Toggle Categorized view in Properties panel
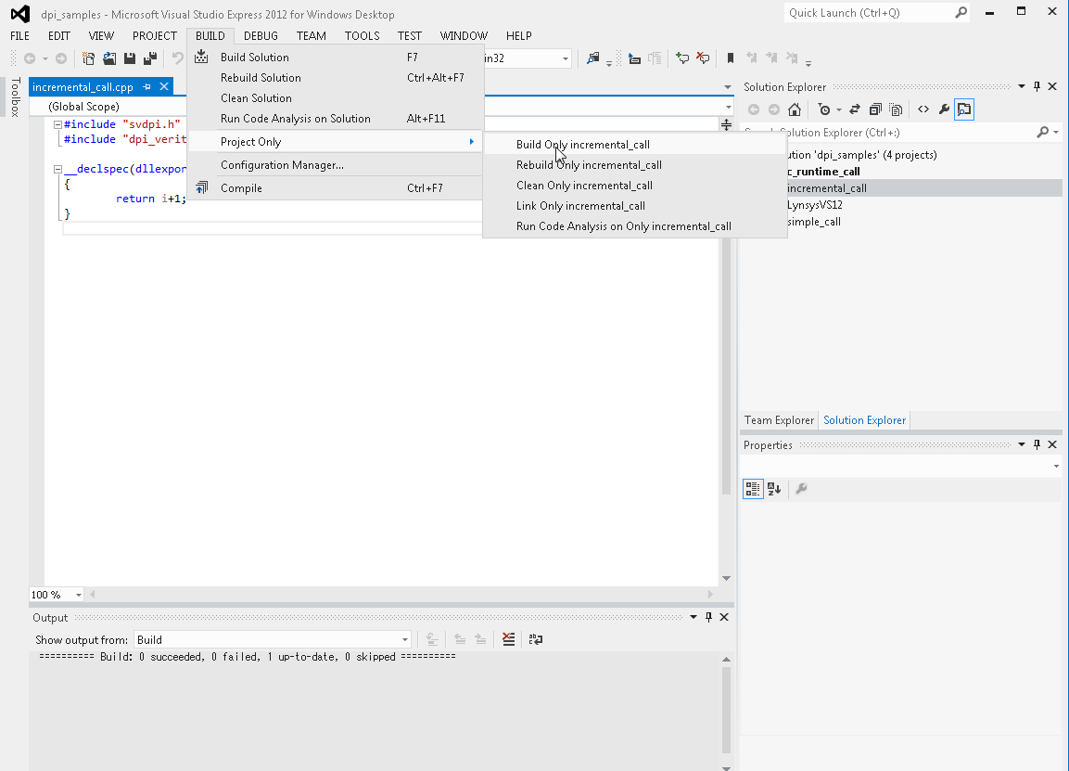 point(753,489)
